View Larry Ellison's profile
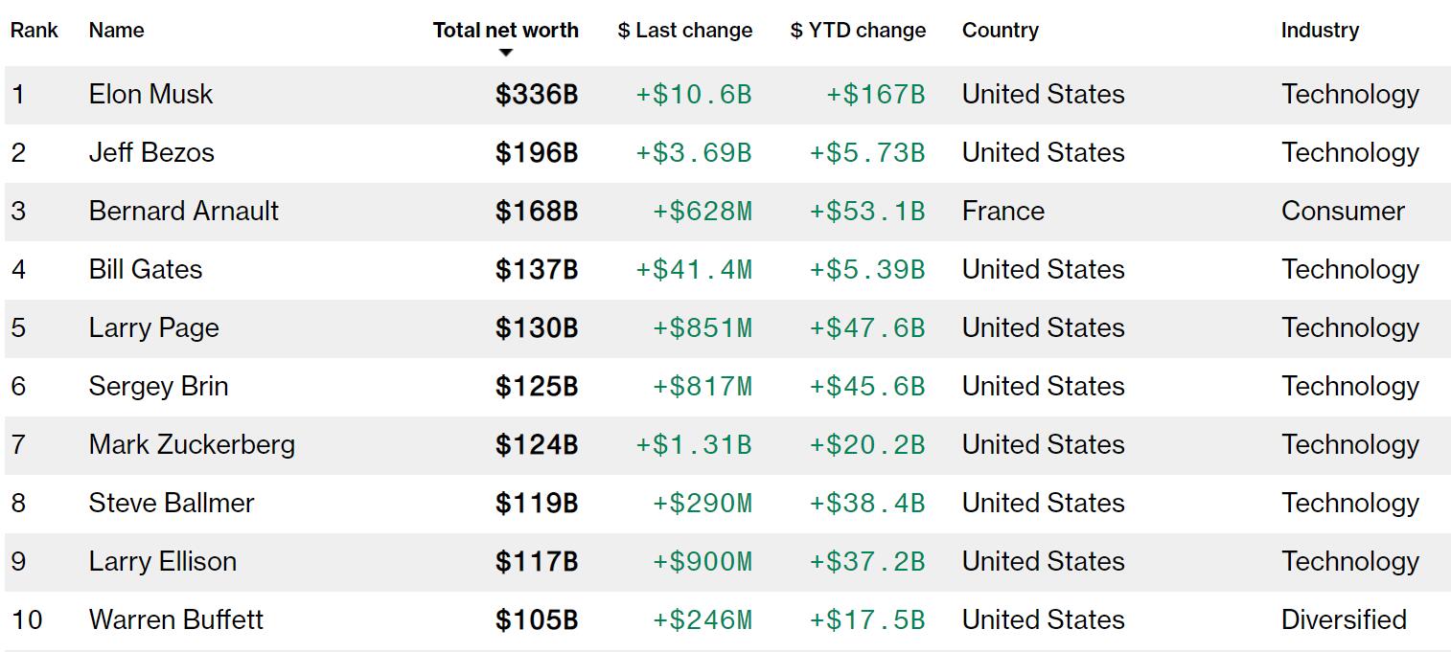The height and width of the screenshot is (652, 1451). tap(162, 562)
